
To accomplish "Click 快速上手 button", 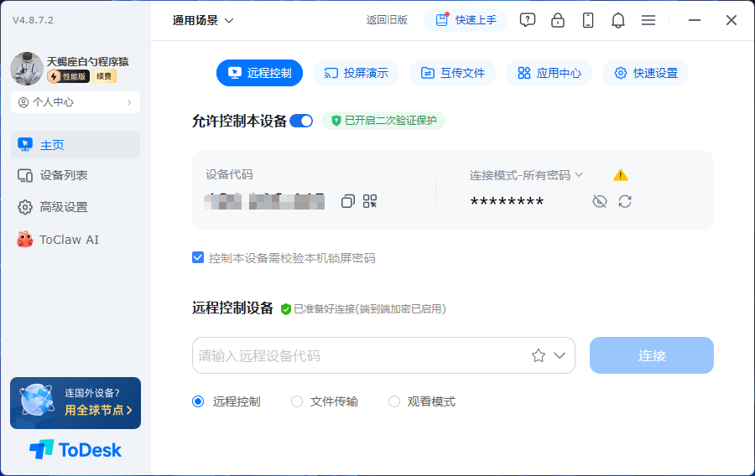I will pos(466,20).
